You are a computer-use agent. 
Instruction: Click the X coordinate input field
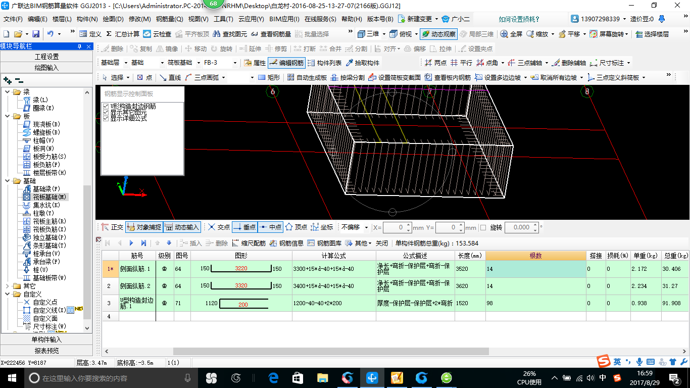pos(397,227)
